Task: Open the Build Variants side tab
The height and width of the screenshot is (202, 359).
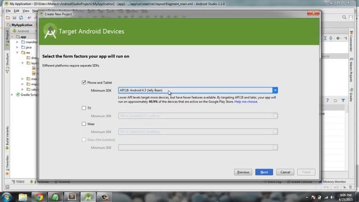Action: coord(7,138)
